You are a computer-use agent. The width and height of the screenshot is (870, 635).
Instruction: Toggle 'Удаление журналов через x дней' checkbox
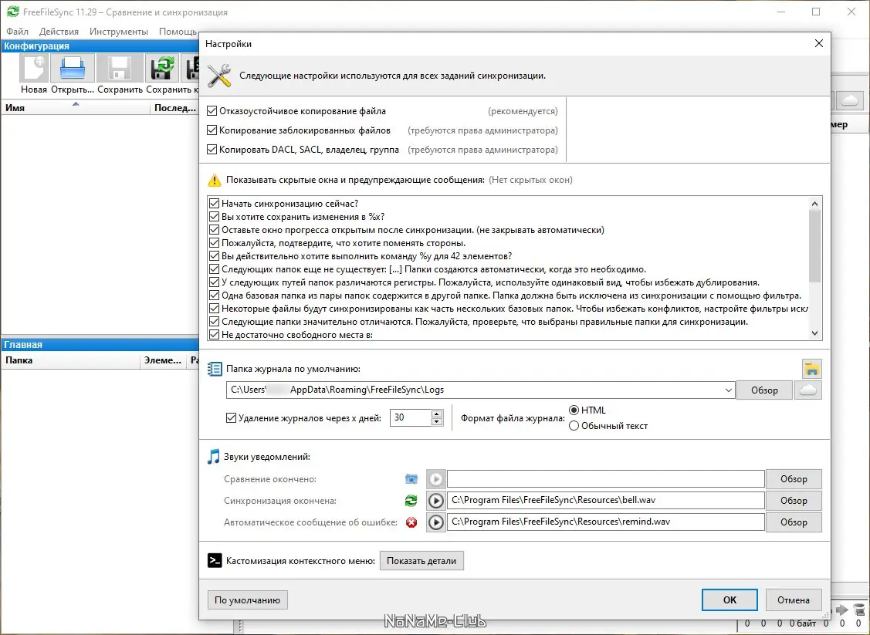tap(232, 418)
